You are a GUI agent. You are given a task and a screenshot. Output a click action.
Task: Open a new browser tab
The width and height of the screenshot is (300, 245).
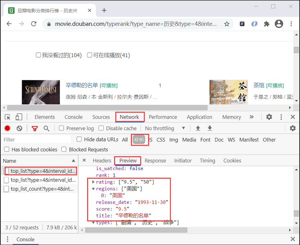coord(104,10)
